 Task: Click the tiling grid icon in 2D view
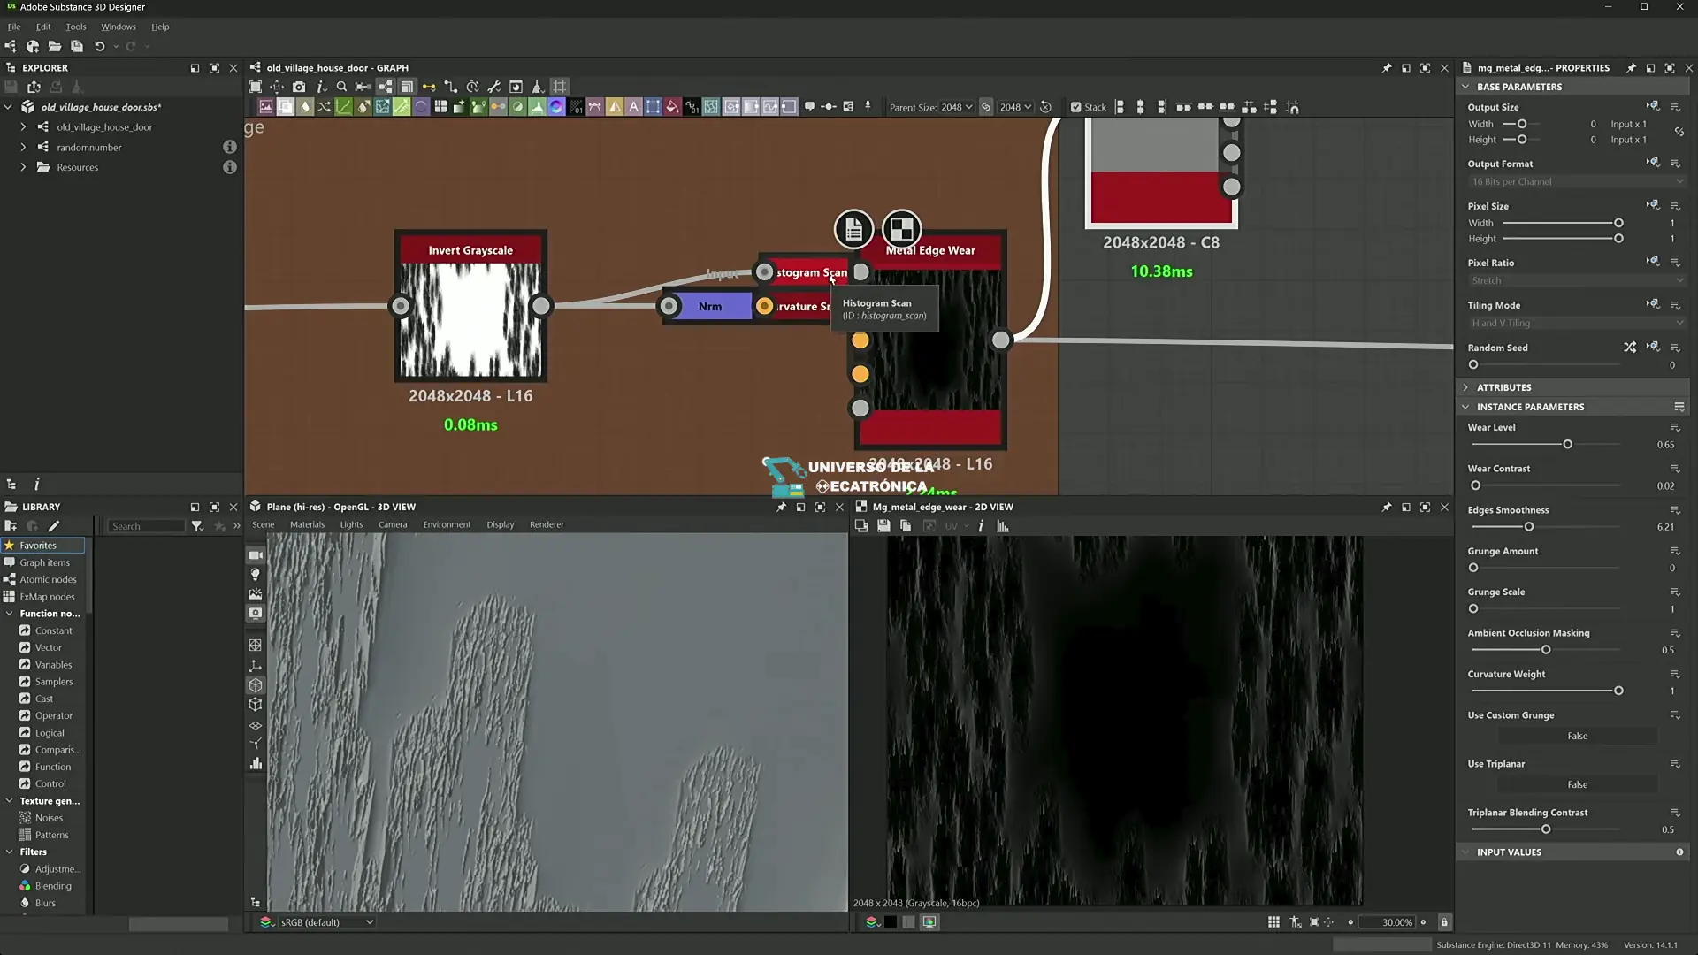pos(1273,922)
